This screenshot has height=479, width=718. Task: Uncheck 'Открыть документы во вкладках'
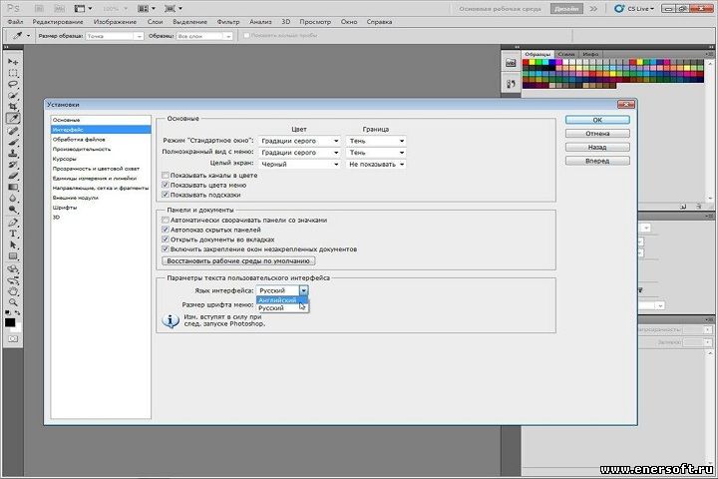coord(166,239)
